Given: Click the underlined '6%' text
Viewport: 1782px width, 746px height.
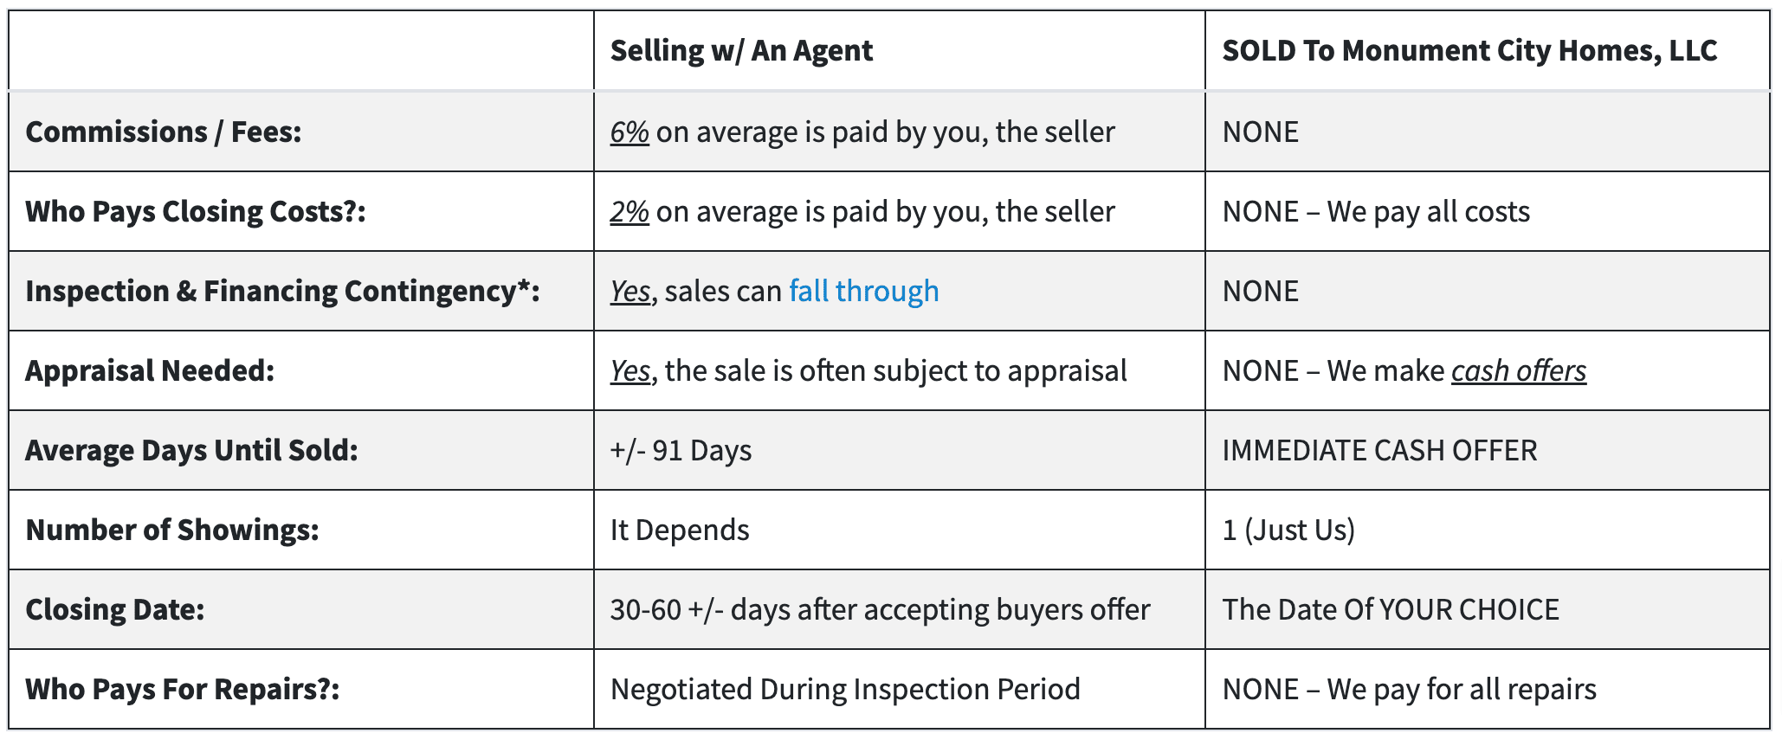Looking at the screenshot, I should pos(630,132).
